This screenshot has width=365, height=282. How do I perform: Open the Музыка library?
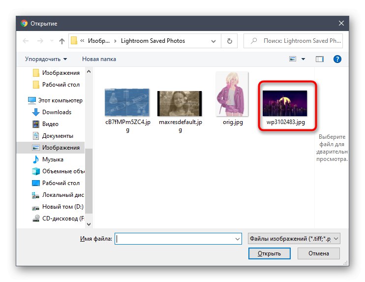(48, 159)
